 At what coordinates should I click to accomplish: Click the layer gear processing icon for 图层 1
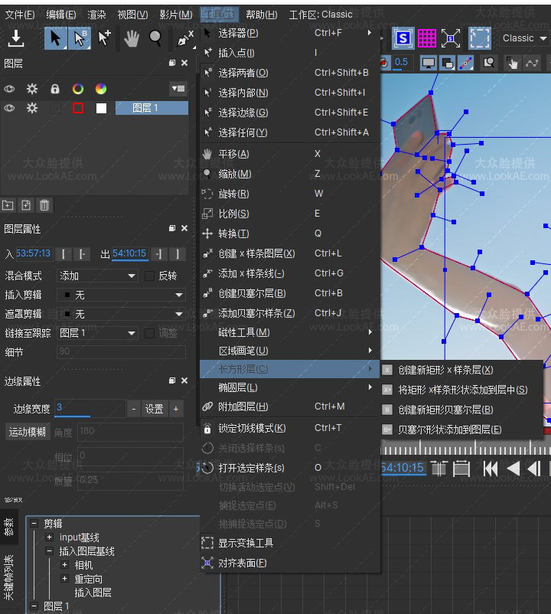[x=32, y=109]
